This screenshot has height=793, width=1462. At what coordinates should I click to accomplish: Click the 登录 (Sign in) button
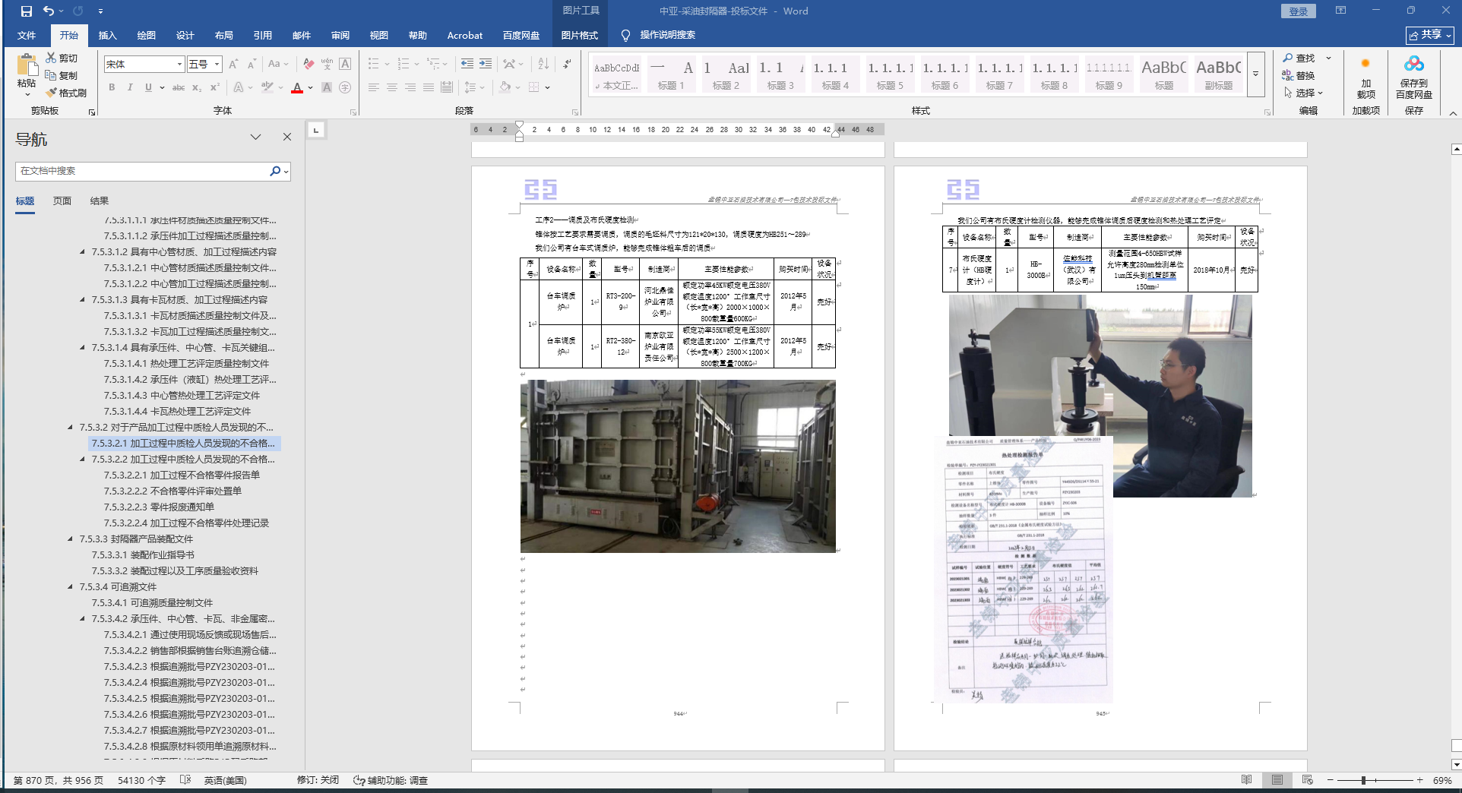point(1299,11)
